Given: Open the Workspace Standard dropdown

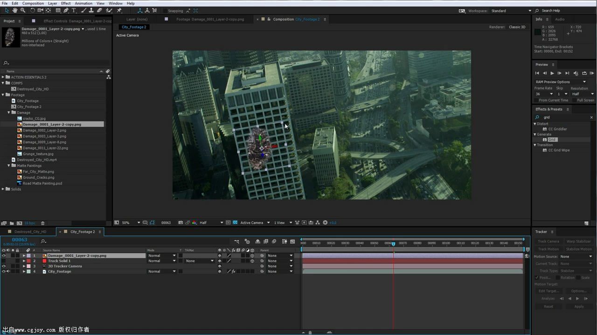Looking at the screenshot, I should [x=511, y=11].
